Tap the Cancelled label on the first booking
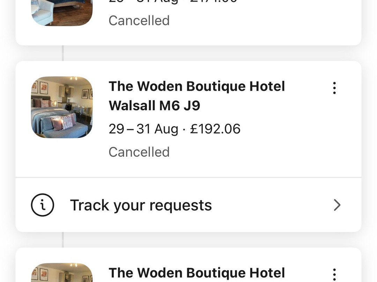The height and width of the screenshot is (282, 377). [x=139, y=21]
